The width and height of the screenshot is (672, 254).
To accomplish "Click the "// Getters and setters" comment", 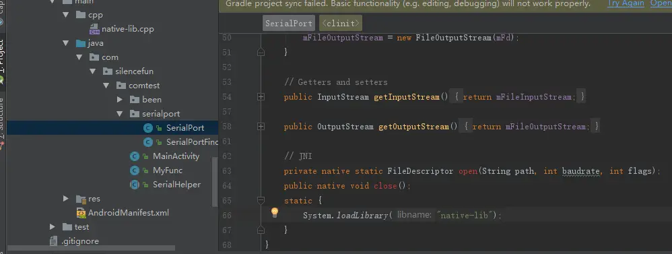I will pos(335,82).
